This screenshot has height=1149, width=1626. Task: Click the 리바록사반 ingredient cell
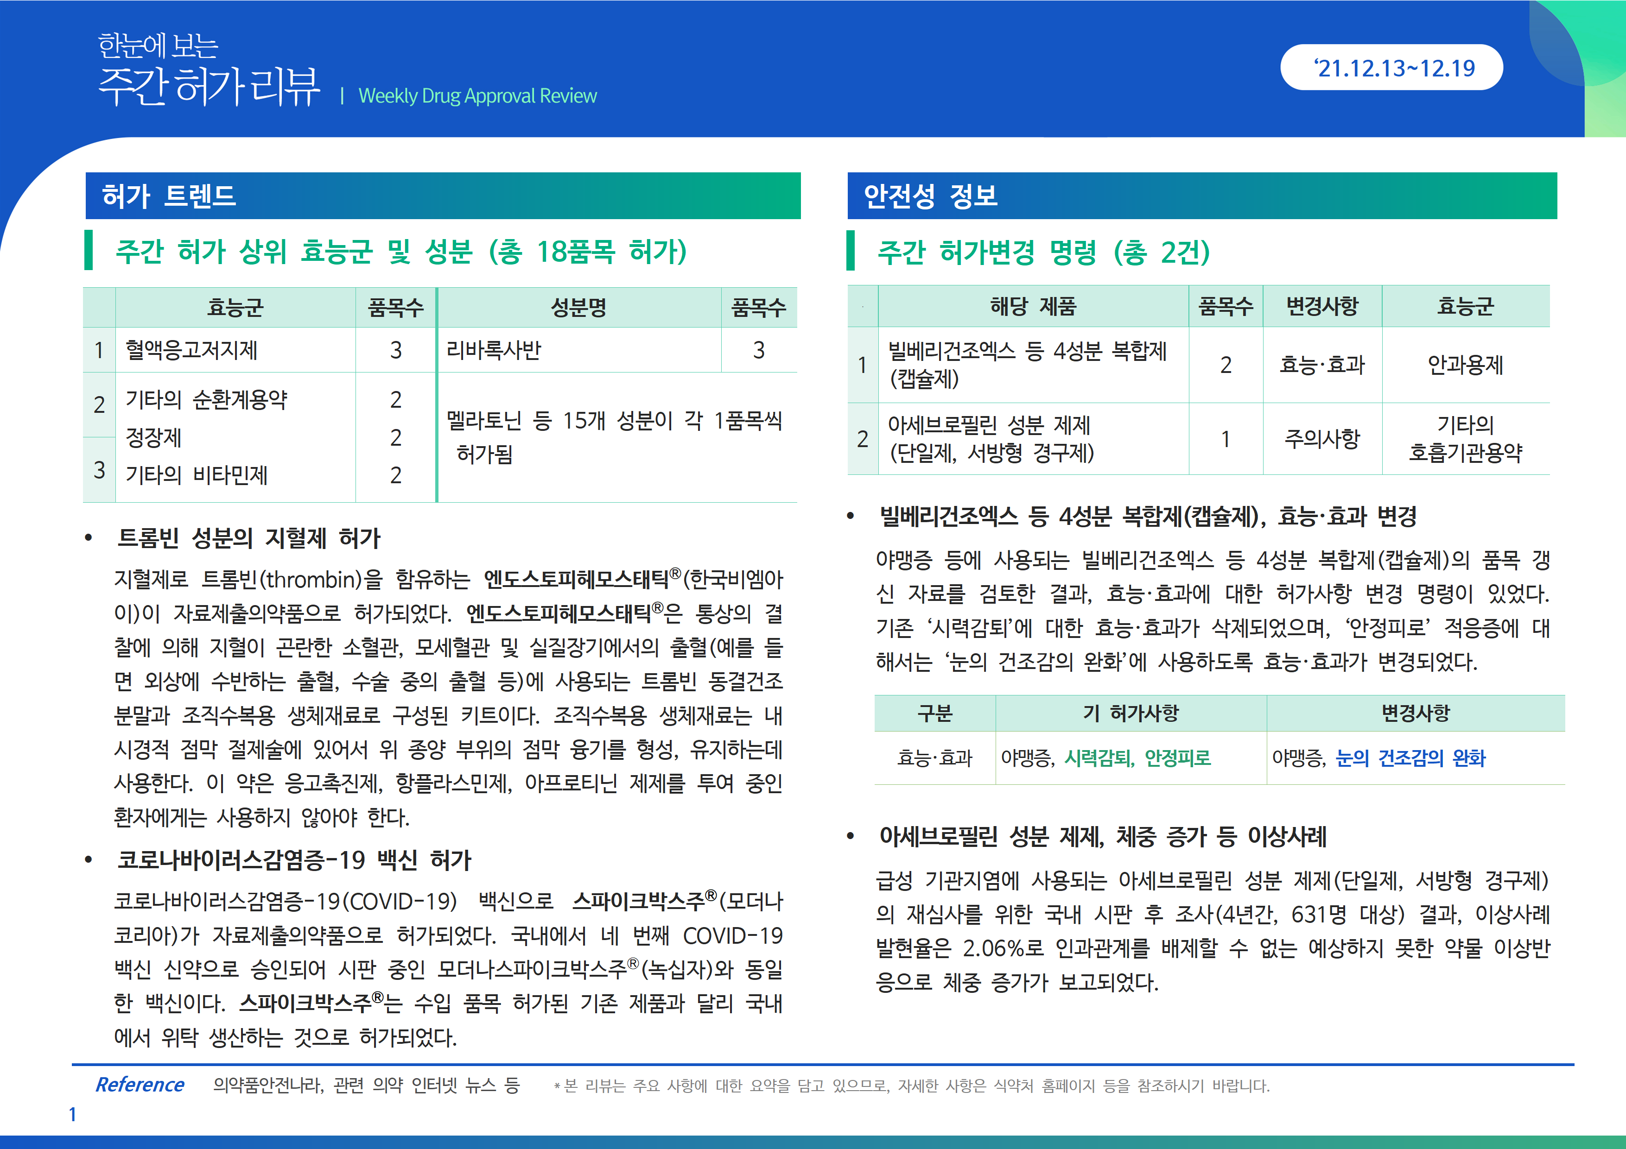(x=494, y=350)
